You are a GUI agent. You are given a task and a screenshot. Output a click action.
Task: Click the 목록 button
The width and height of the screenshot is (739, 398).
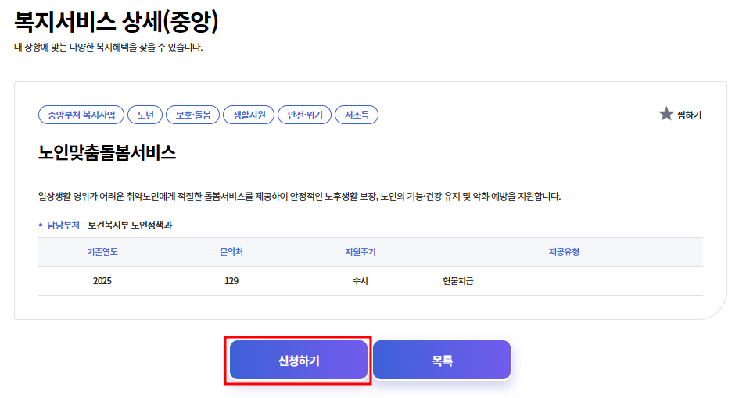click(442, 361)
